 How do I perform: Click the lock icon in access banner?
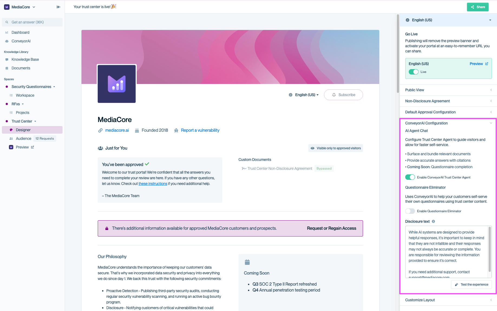click(x=107, y=228)
